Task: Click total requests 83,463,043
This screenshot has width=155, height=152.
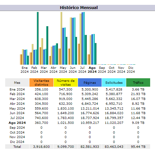Action: pyautogui.click(x=114, y=147)
